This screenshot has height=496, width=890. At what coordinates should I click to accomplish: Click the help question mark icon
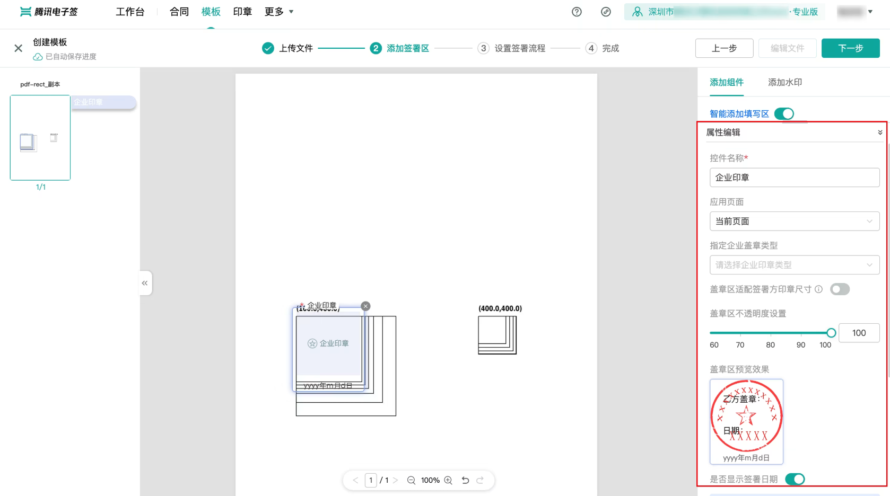click(x=577, y=12)
